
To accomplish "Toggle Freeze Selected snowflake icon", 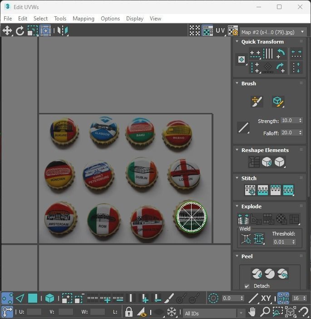I will pyautogui.click(x=172, y=312).
